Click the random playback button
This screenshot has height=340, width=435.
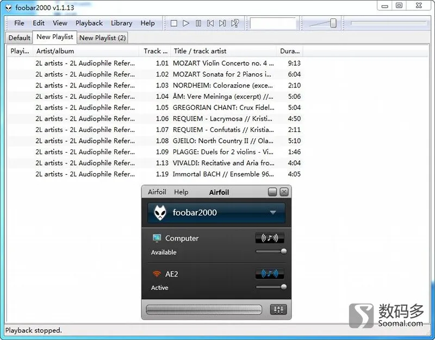[x=235, y=23]
